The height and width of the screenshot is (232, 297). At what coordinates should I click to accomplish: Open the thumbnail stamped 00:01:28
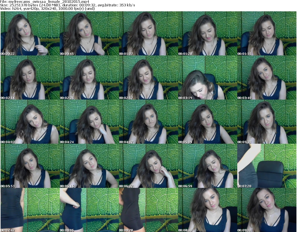point(208,33)
